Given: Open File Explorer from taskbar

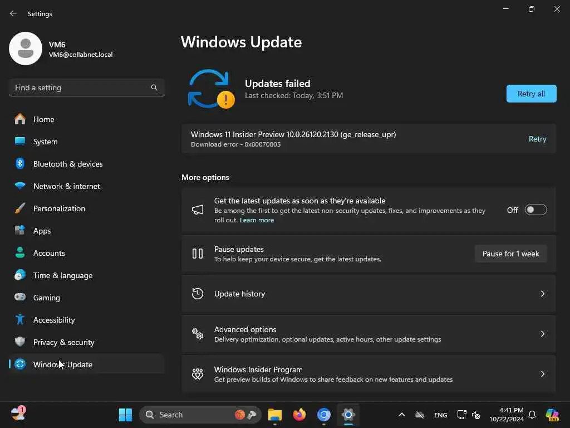Looking at the screenshot, I should (x=275, y=415).
